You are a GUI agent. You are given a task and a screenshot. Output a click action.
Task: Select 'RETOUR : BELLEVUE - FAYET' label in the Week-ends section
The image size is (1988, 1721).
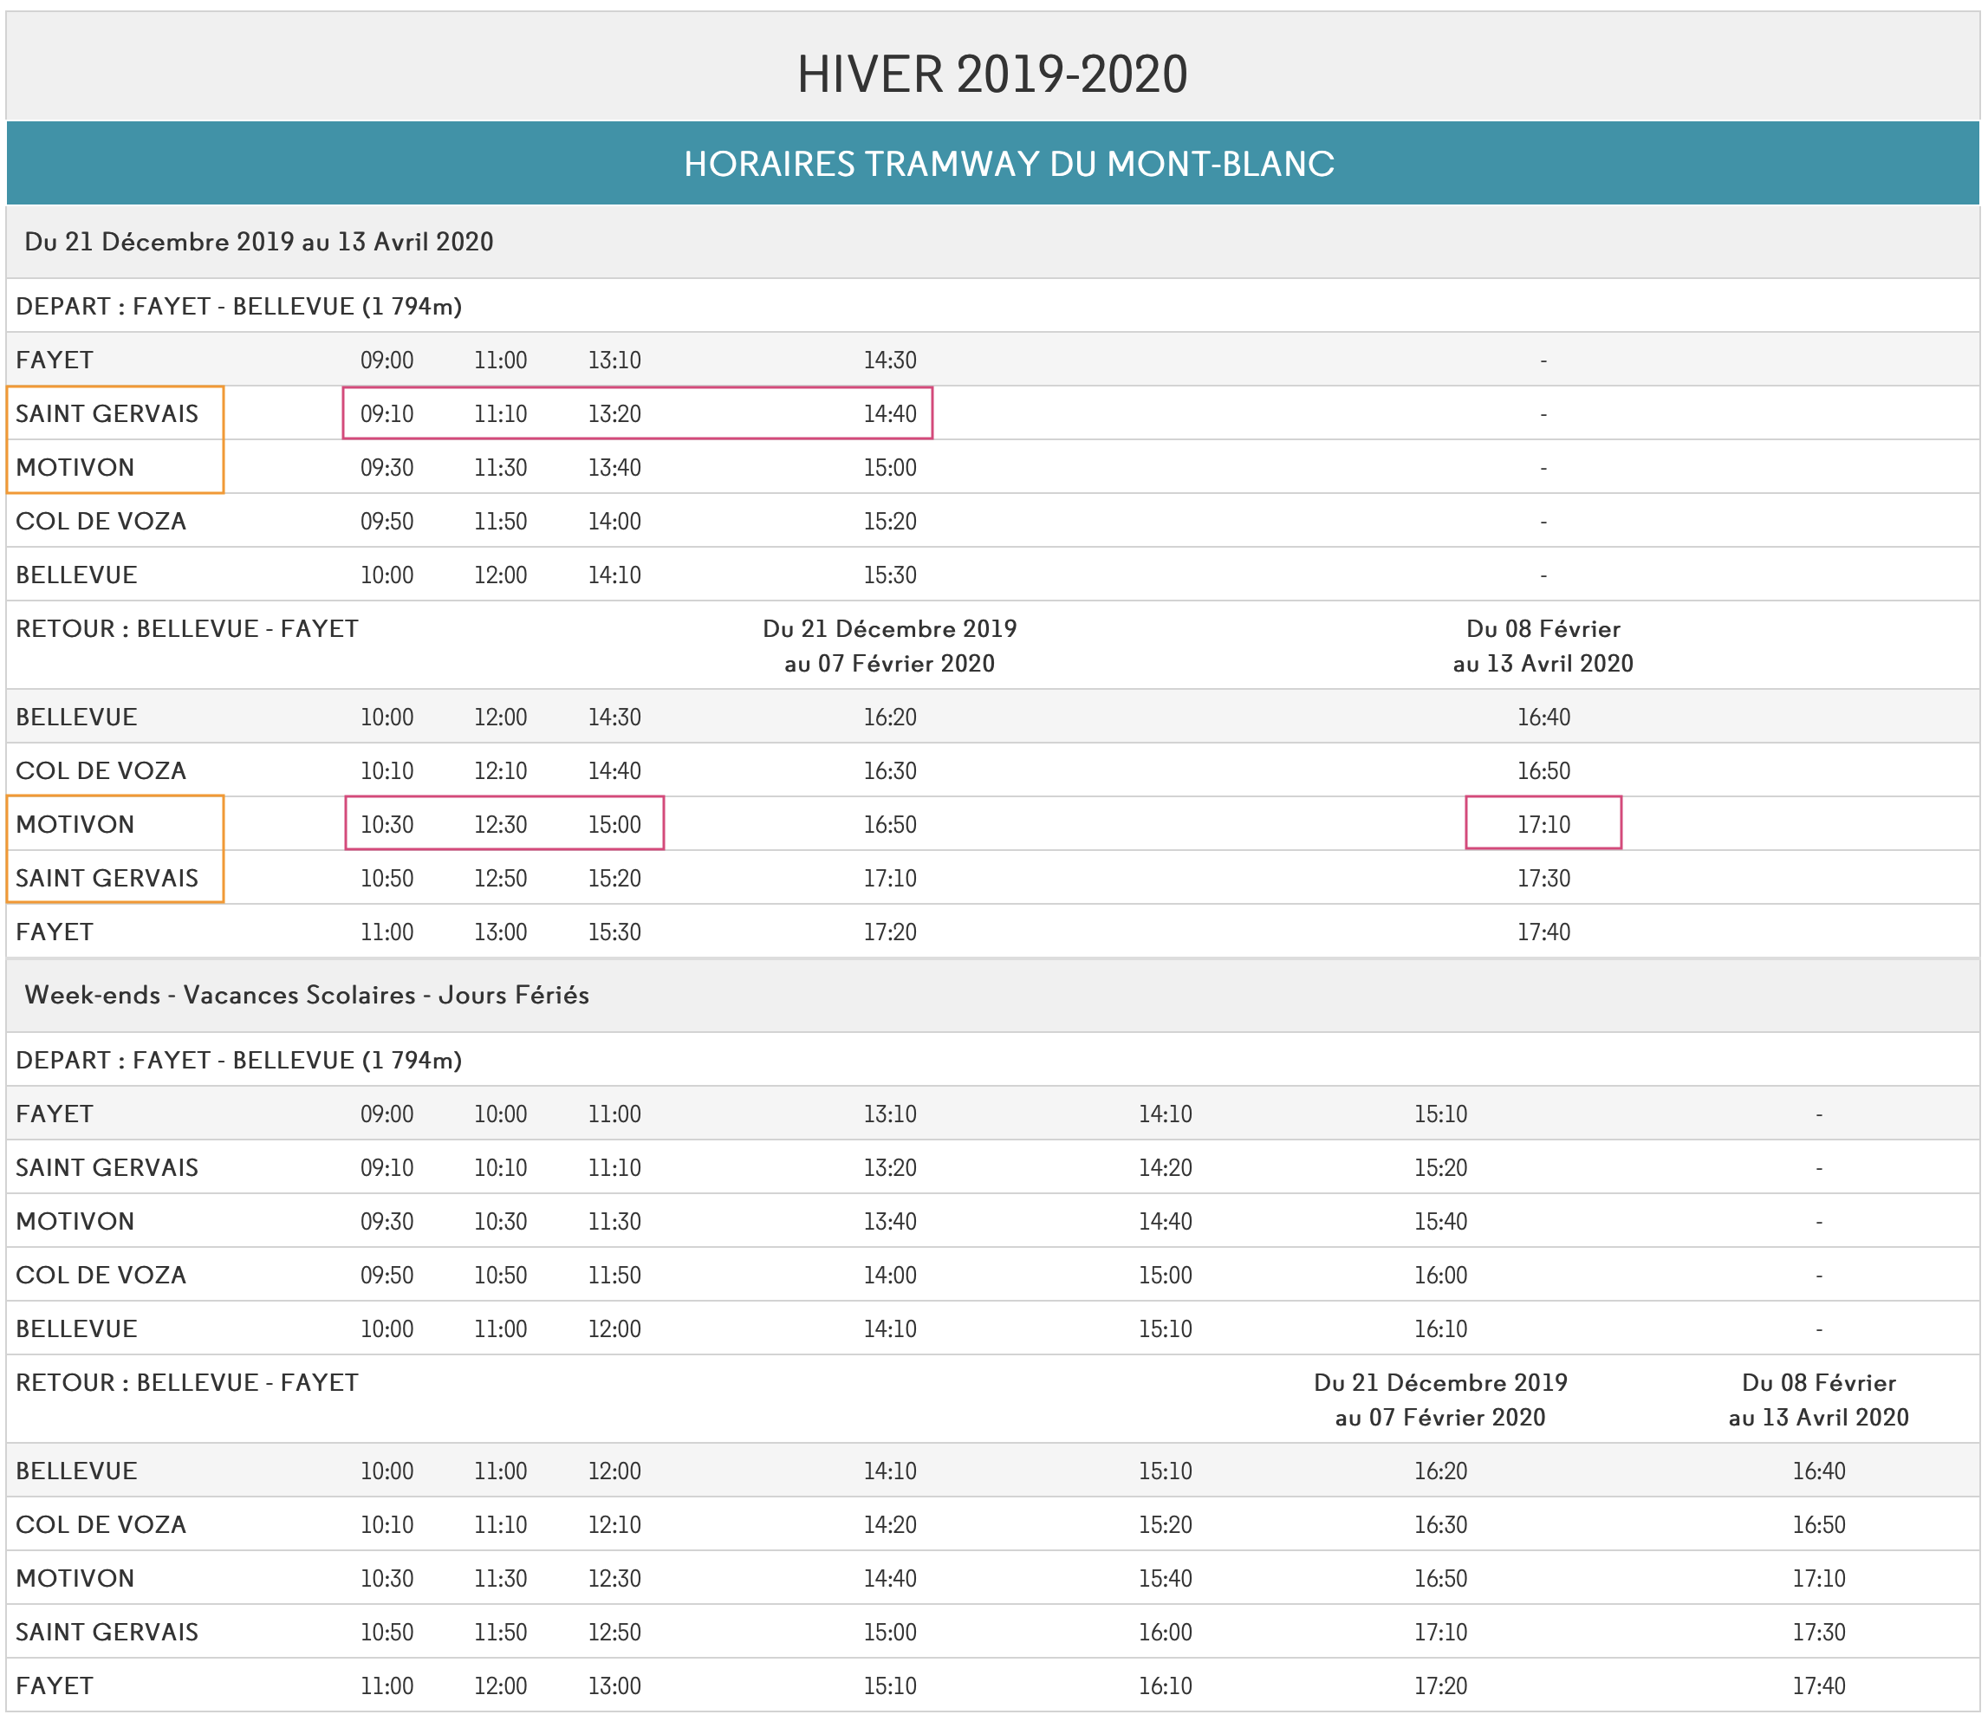187,1382
